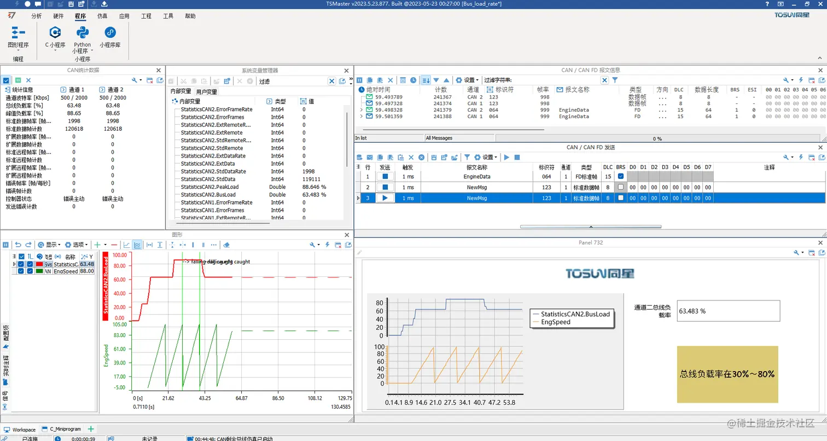
Task: Toggle second checkbox of the EngSpeed signal row
Action: pos(30,271)
